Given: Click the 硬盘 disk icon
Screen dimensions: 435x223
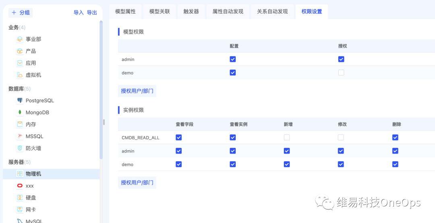Looking at the screenshot, I should tap(20, 198).
